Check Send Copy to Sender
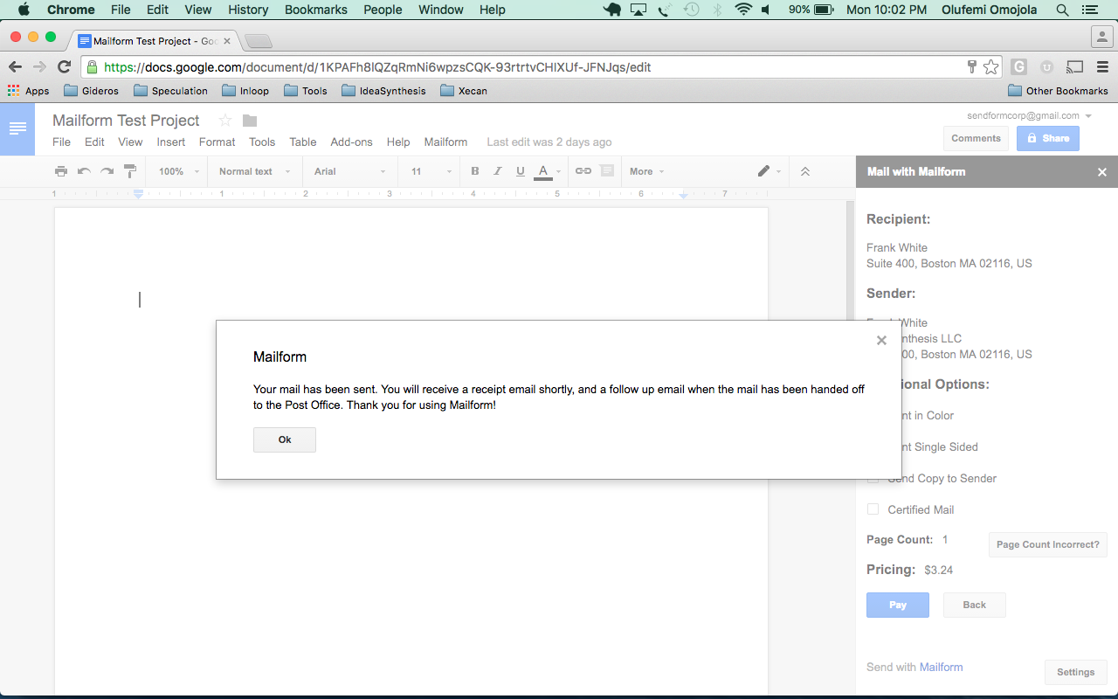The width and height of the screenshot is (1118, 699). (873, 478)
